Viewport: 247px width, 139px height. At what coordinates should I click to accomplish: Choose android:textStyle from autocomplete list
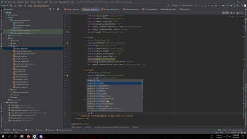pyautogui.click(x=115, y=91)
